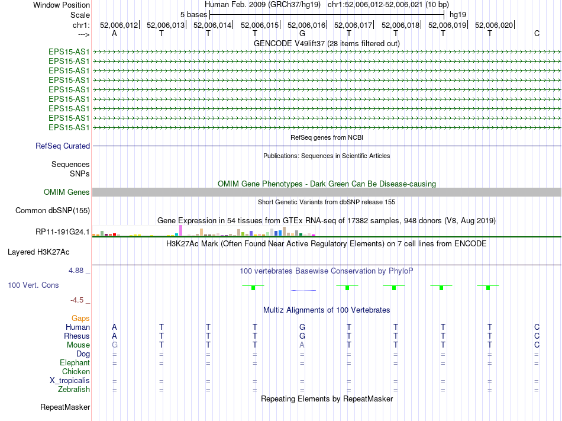The image size is (562, 421).
Task: Click the gray OMIM Genes bar
Action: tap(327, 192)
